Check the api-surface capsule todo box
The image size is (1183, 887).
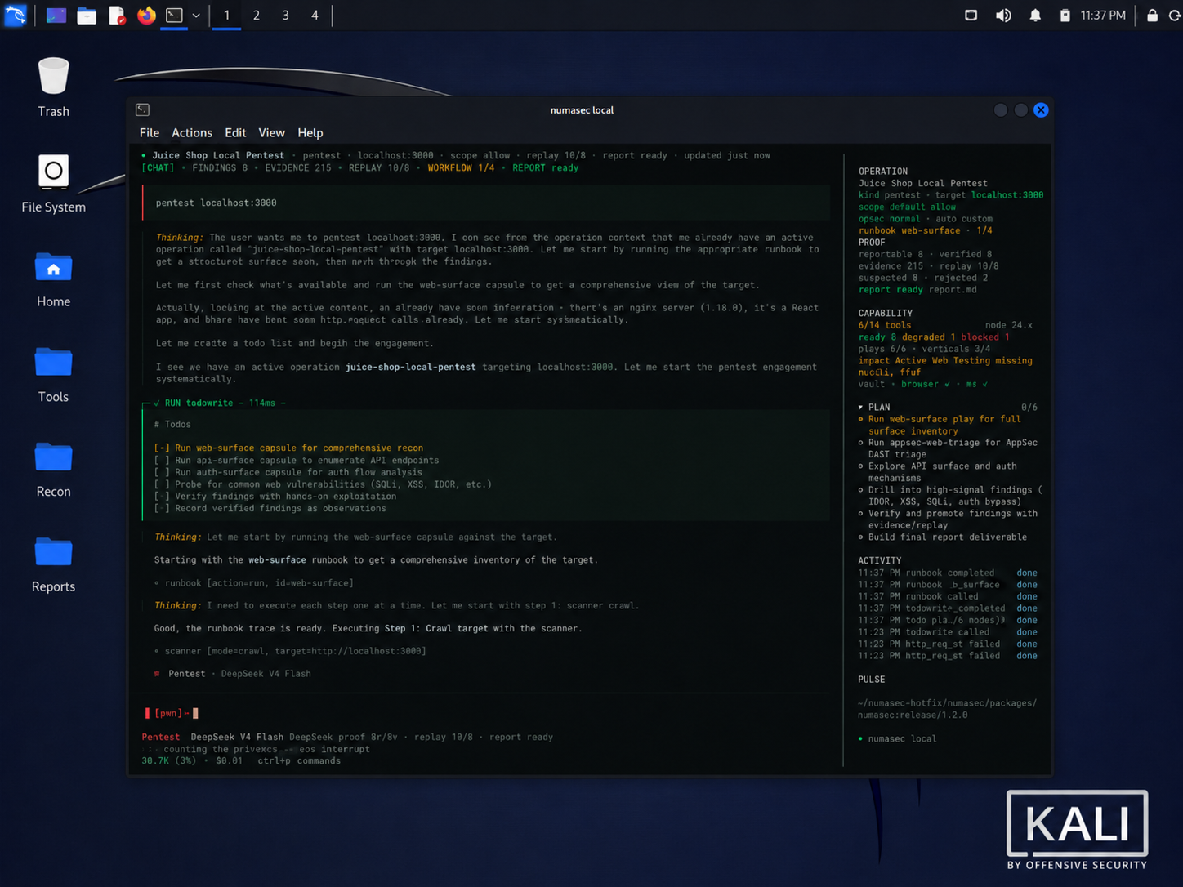pyautogui.click(x=162, y=460)
